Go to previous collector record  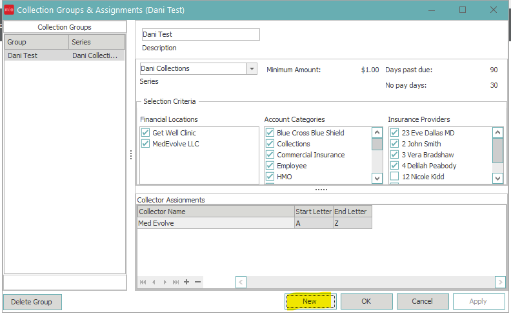click(154, 282)
